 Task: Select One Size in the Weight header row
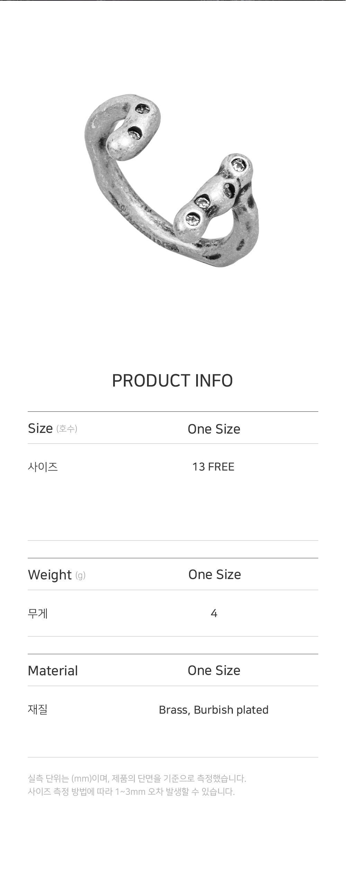215,575
